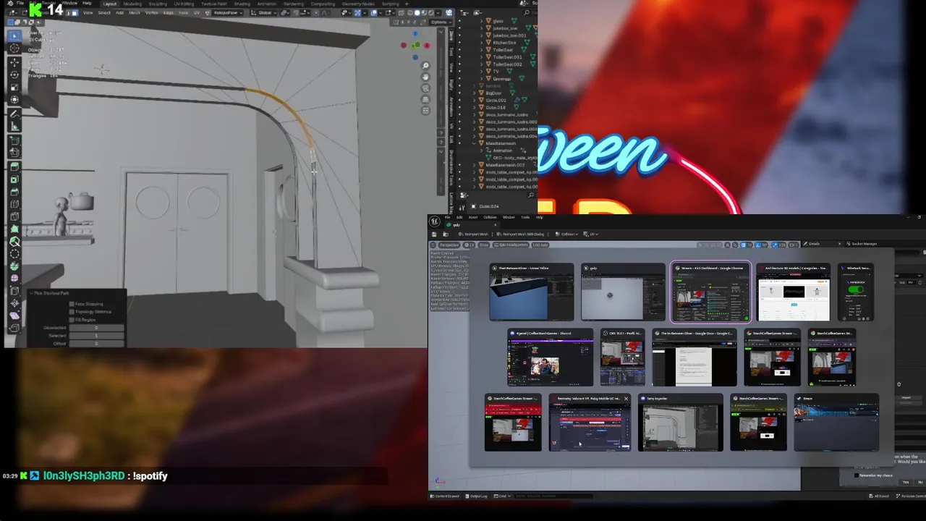The width and height of the screenshot is (926, 521).
Task: Open the Options dropdown in Blender viewport
Action: [x=440, y=22]
